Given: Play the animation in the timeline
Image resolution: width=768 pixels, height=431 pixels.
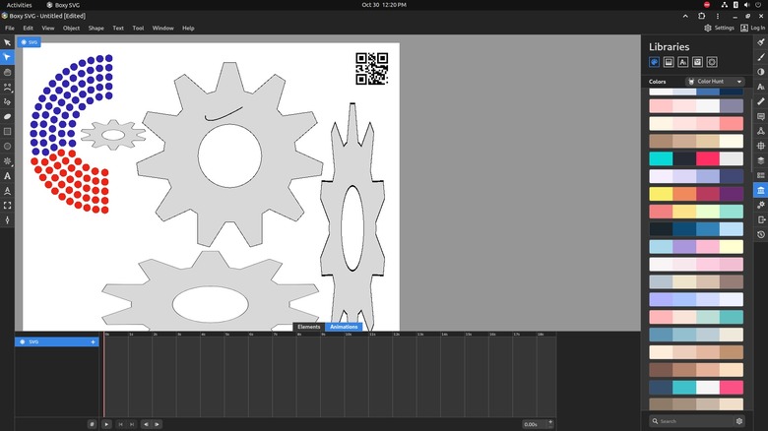Looking at the screenshot, I should pyautogui.click(x=106, y=424).
